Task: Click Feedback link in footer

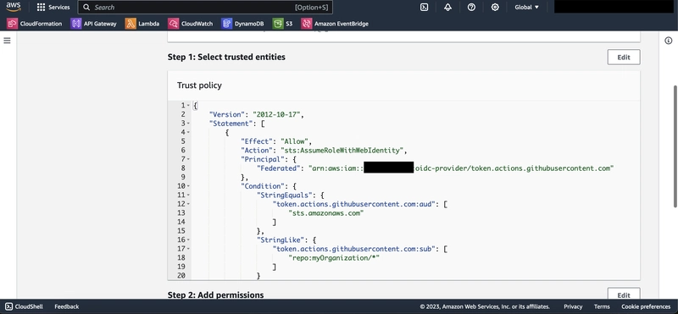Action: [x=67, y=306]
